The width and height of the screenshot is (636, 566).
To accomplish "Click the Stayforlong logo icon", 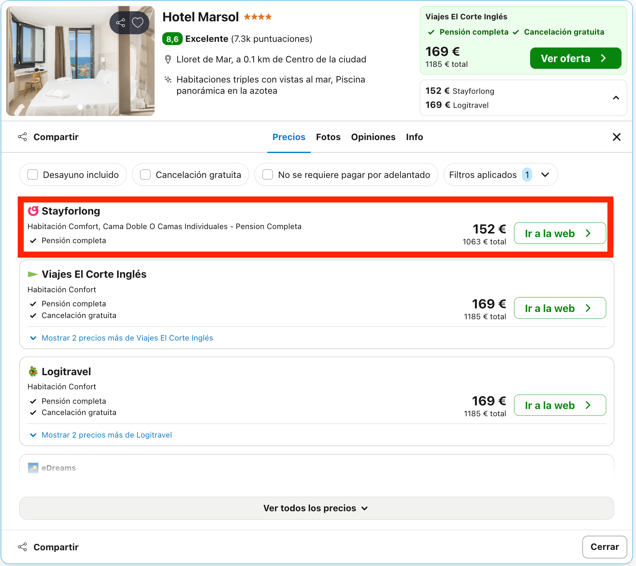I will (33, 211).
